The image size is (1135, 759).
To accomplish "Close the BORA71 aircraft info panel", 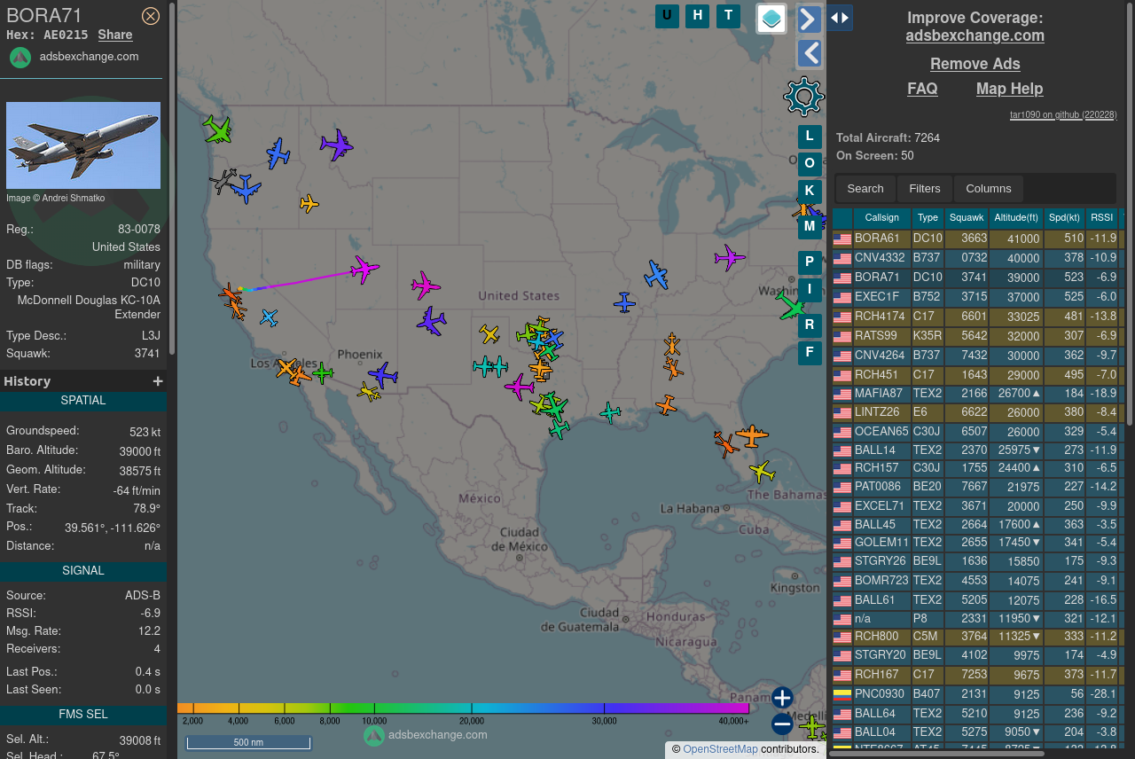I will pyautogui.click(x=151, y=16).
